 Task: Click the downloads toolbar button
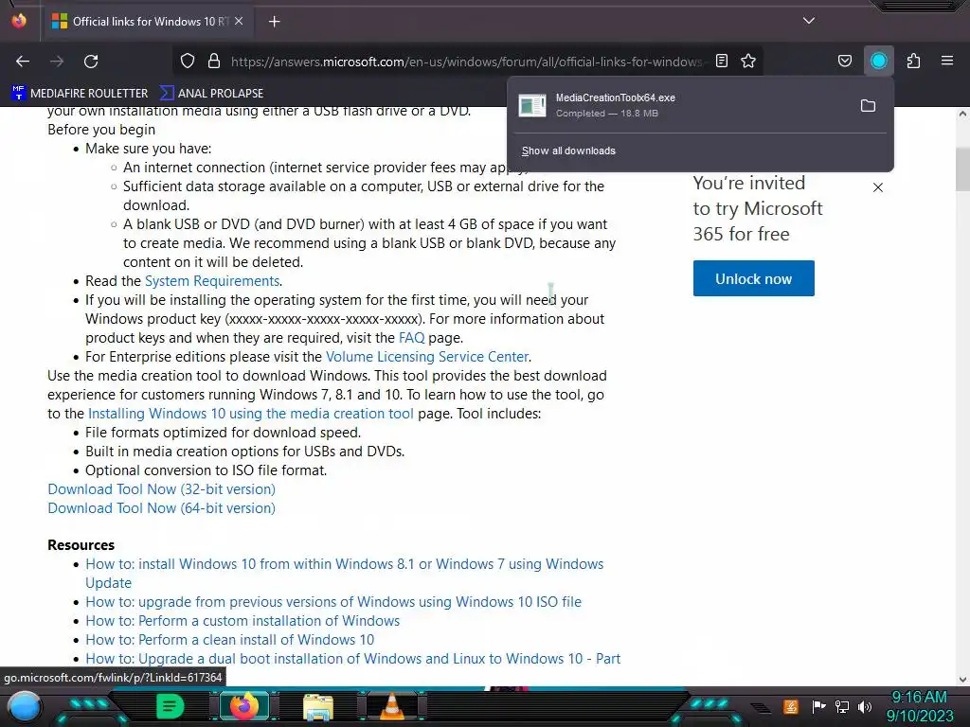coord(878,62)
